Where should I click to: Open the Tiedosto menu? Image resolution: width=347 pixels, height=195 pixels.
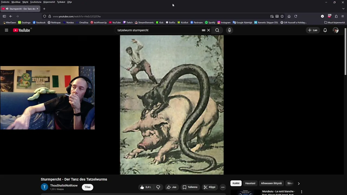[x=5, y=2]
